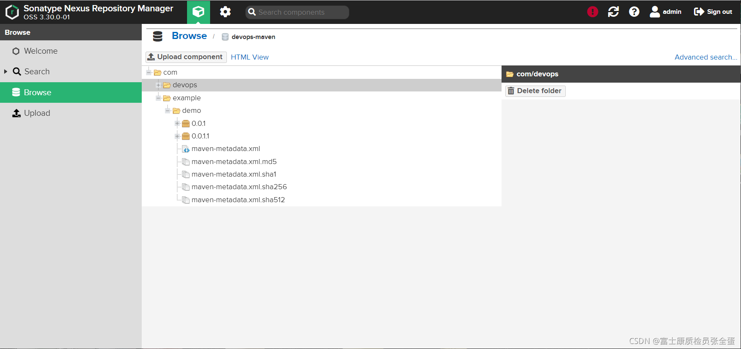Image resolution: width=741 pixels, height=349 pixels.
Task: Select the devops folder row
Action: click(322, 85)
